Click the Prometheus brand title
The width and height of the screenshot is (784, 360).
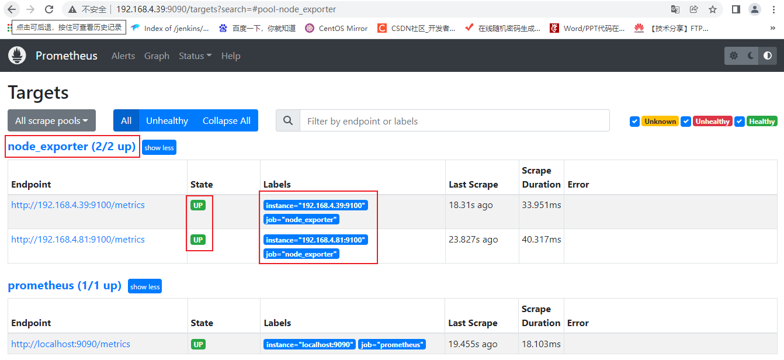tap(67, 56)
